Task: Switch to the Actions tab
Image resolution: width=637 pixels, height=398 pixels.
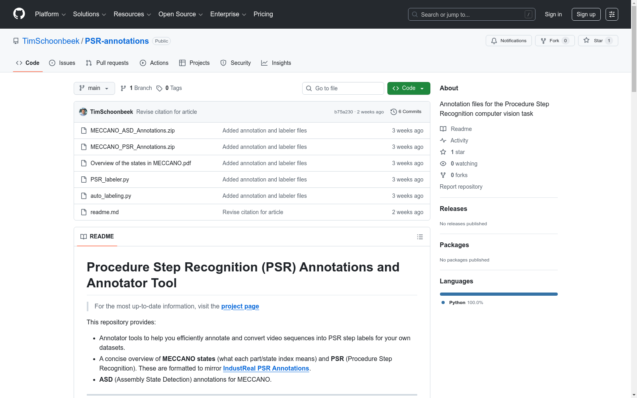Action: (154, 63)
